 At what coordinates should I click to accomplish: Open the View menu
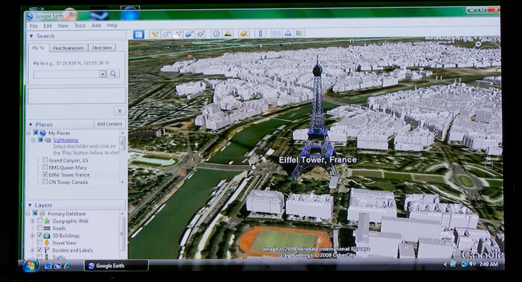click(63, 25)
